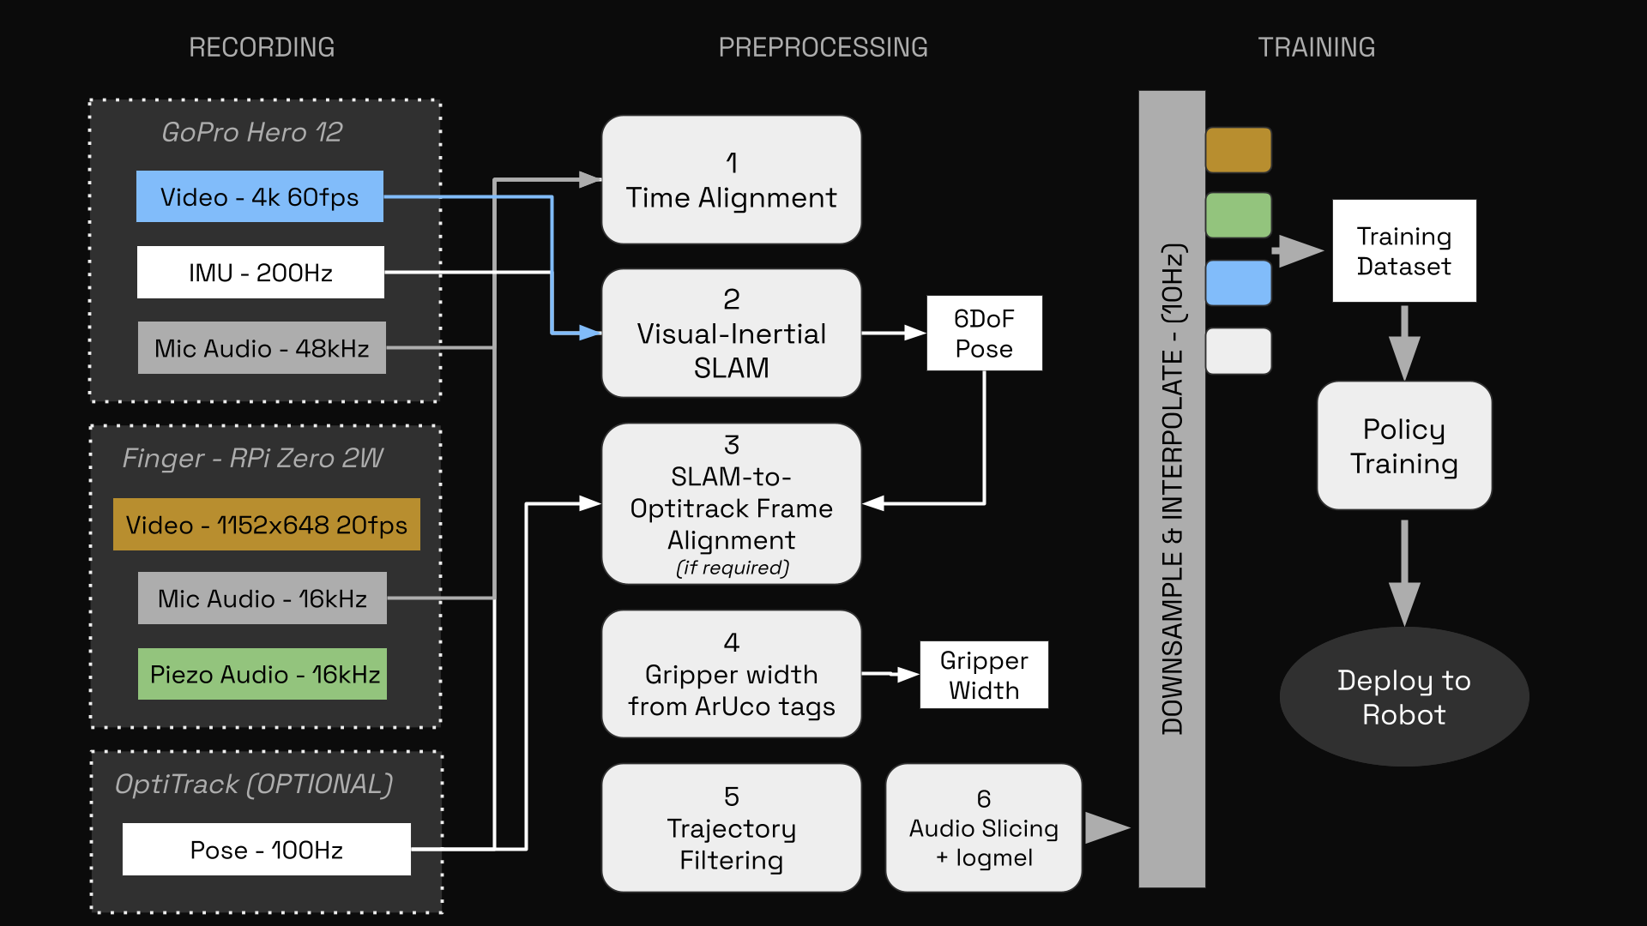Select the Time Alignment step box
Image resolution: width=1647 pixels, height=926 pixels.
(x=732, y=180)
